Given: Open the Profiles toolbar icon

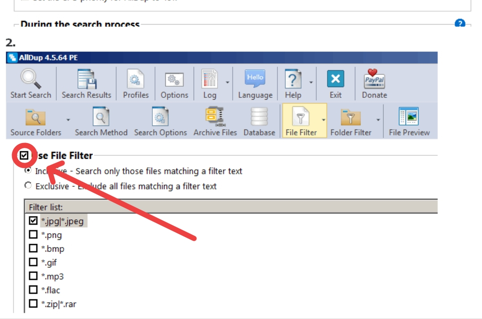Looking at the screenshot, I should click(136, 79).
